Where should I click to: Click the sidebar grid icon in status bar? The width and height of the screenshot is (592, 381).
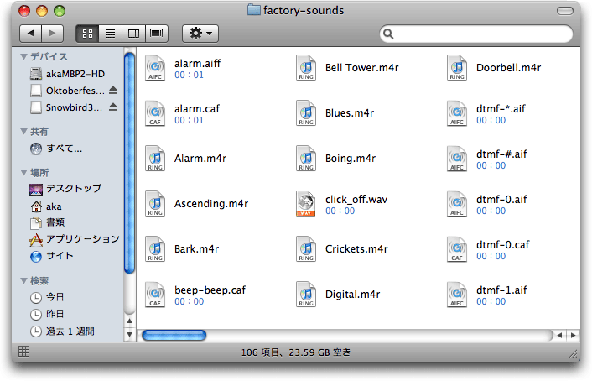pyautogui.click(x=23, y=352)
